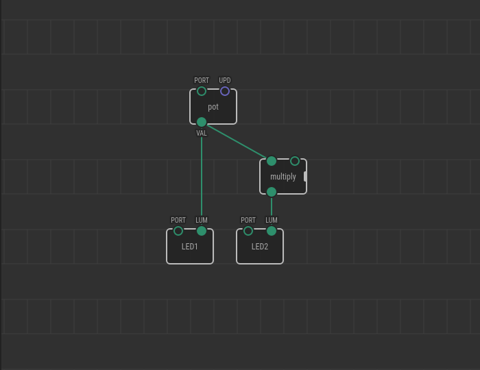Click the UPD label above pot node

tap(225, 81)
